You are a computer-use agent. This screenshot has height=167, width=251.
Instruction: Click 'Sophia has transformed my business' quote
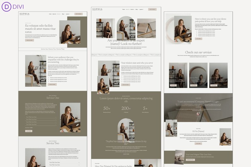pyautogui.click(x=126, y=142)
